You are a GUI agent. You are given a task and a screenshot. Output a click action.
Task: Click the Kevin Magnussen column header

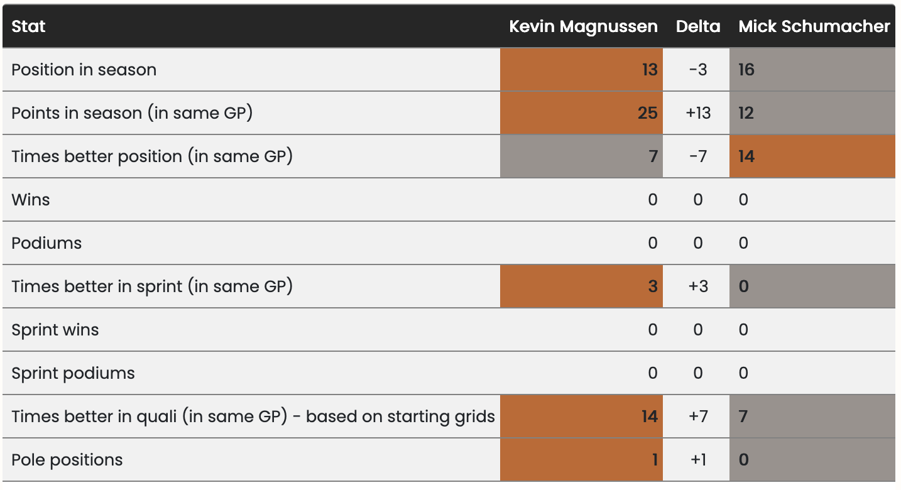(583, 26)
